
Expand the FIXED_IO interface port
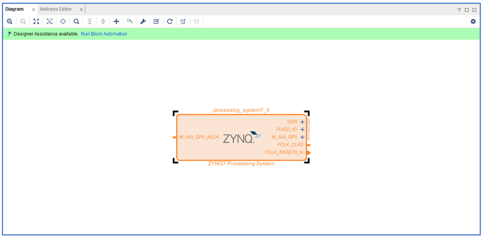tap(302, 130)
